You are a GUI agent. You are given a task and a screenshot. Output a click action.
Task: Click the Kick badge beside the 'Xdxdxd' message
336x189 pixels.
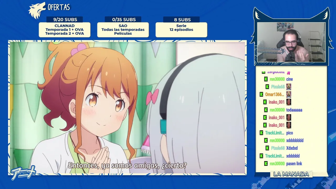pyautogui.click(x=267, y=148)
